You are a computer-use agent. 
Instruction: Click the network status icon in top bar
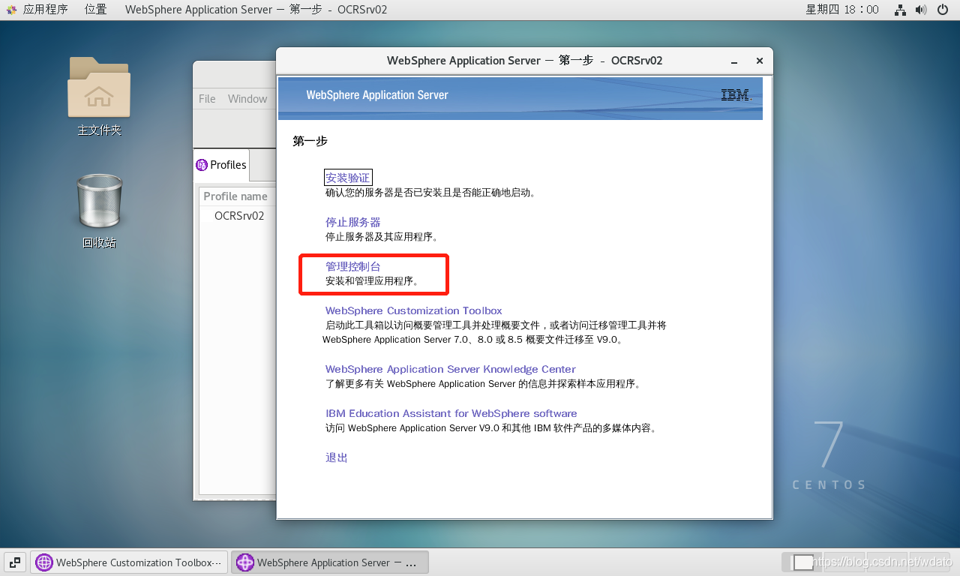pos(900,10)
